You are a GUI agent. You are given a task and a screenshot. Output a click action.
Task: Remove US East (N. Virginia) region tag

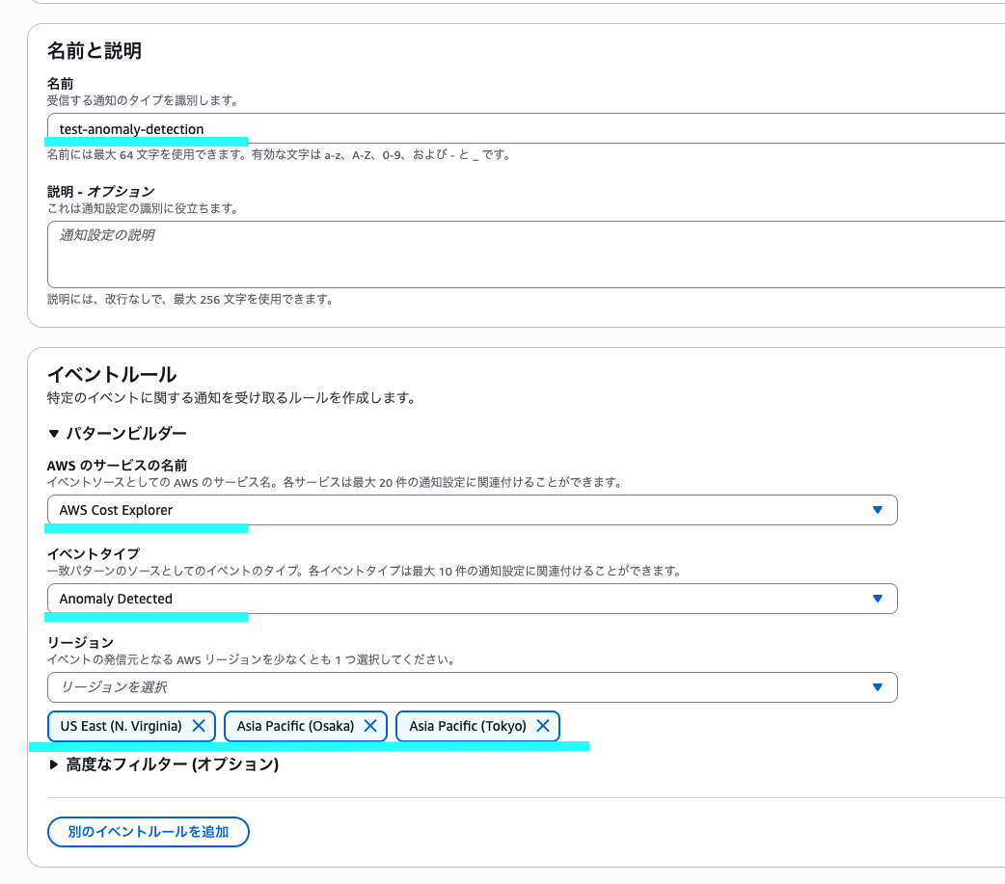(x=199, y=726)
